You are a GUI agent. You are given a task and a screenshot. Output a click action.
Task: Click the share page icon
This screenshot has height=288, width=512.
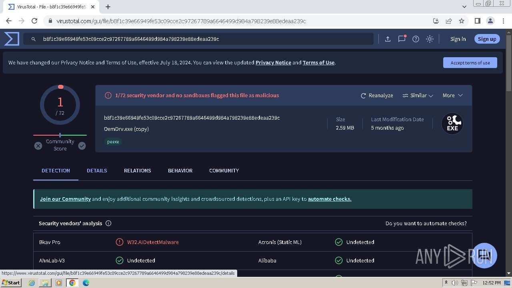pyautogui.click(x=449, y=21)
